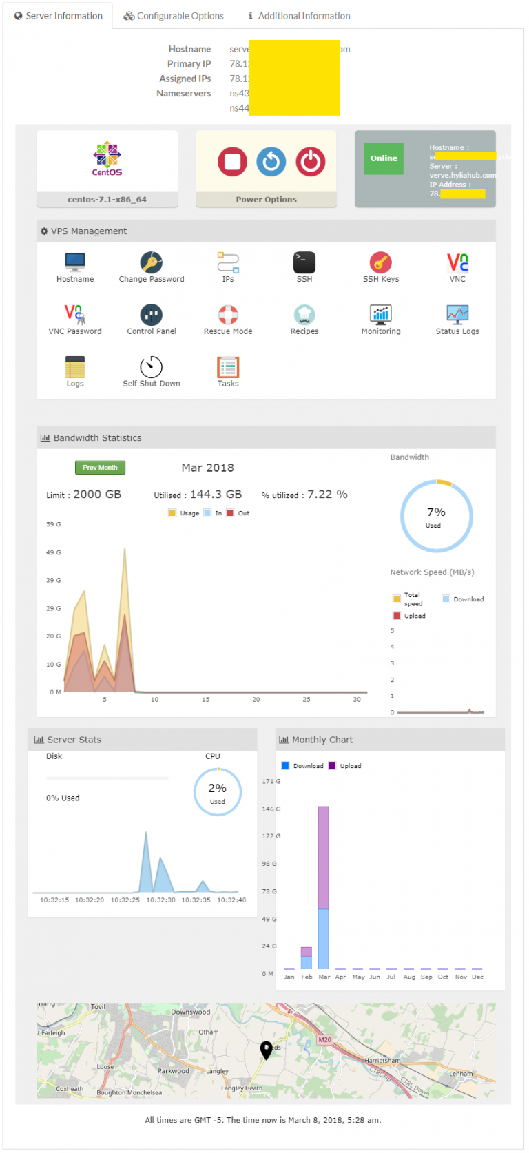
Task: Toggle Total speed legend in Network Speed
Action: (x=408, y=599)
